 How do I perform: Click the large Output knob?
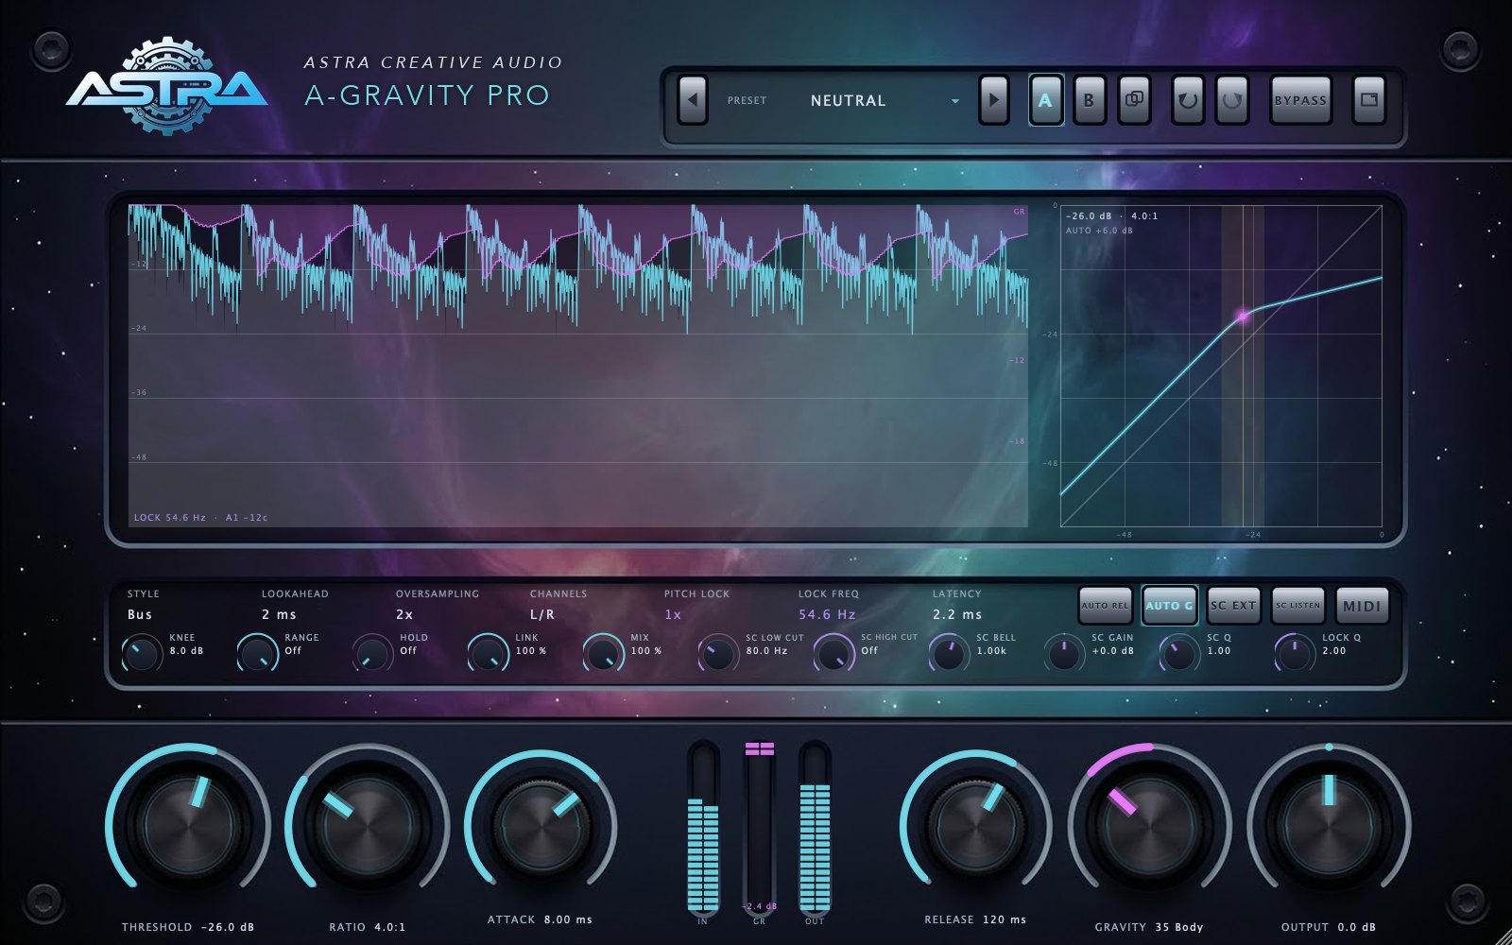coord(1329,825)
